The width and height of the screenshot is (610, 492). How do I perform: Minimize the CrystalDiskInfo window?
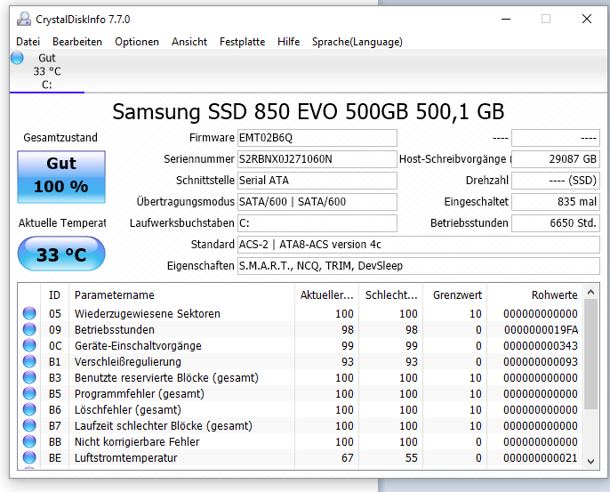point(506,19)
